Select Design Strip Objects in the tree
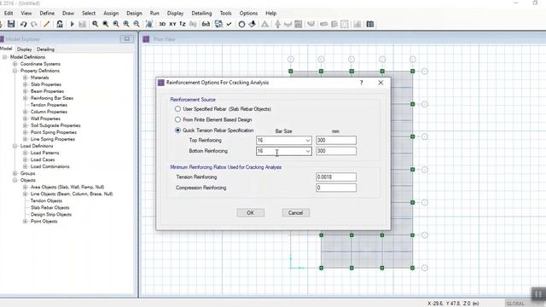The height and width of the screenshot is (307, 546). tap(51, 214)
